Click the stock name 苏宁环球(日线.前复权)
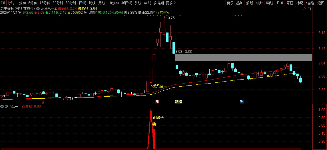Screen dimensions: 327x150 [17, 9]
